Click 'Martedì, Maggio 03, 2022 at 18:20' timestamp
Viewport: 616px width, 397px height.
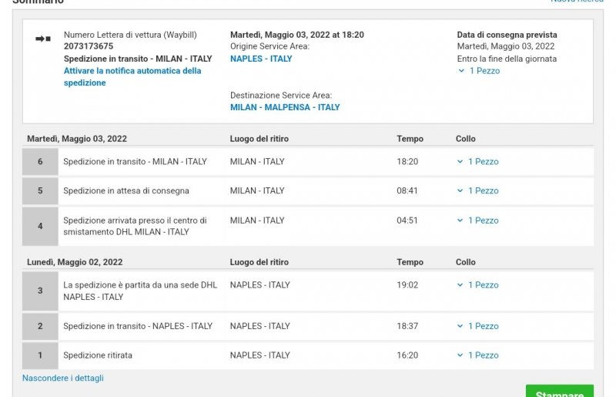coord(297,35)
